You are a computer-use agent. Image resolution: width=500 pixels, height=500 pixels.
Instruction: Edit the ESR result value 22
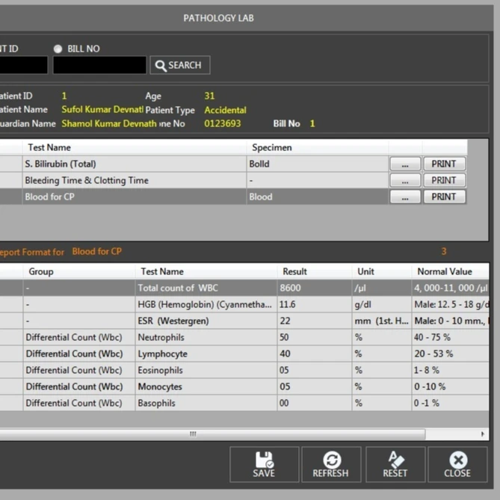pyautogui.click(x=315, y=321)
